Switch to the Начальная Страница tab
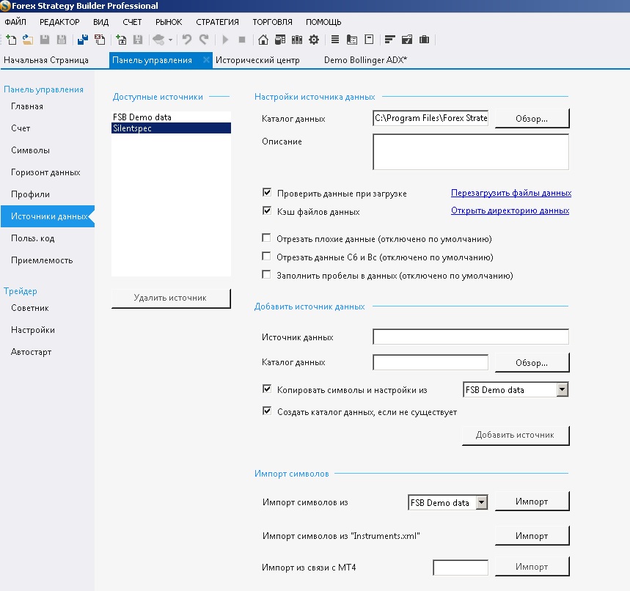 (x=45, y=60)
